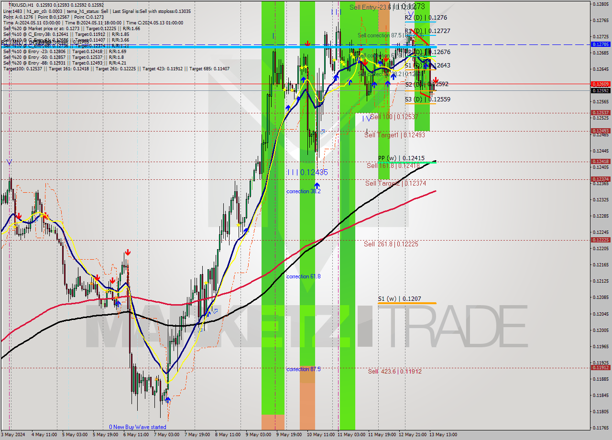Screen dimensions: 612x440
Task: Click the 'S1 (w) | 0.1207' support label
Action: (399, 299)
